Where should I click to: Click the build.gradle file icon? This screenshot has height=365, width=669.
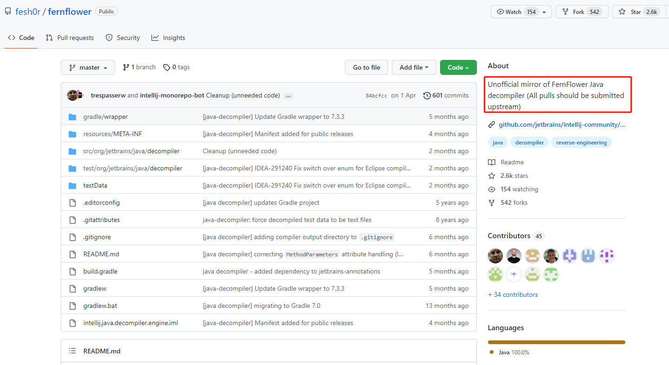[72, 271]
